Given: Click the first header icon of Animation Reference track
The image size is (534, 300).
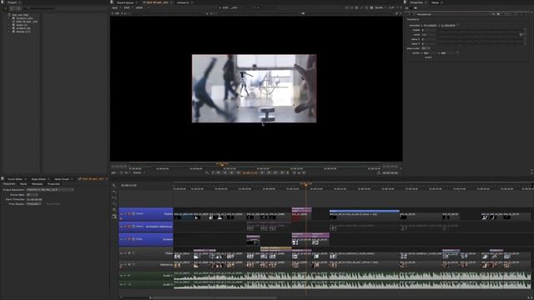Looking at the screenshot, I should pos(121,227).
